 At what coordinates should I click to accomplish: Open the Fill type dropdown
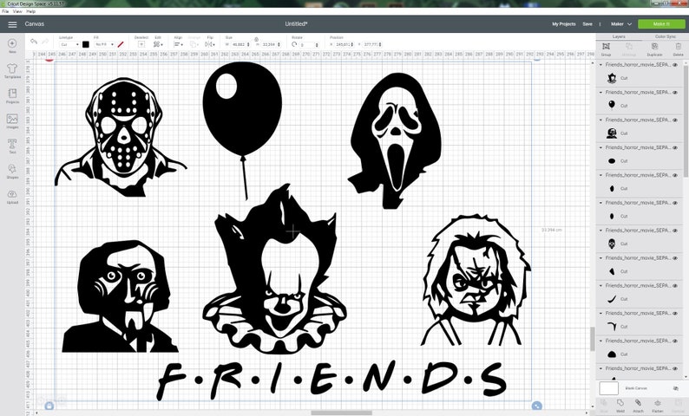point(105,45)
